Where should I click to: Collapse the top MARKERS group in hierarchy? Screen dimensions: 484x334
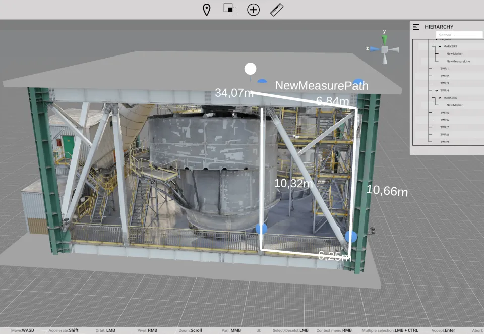[x=439, y=46]
